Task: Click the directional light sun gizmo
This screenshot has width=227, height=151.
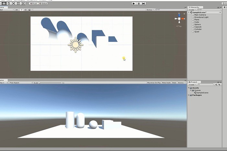Action: click(76, 45)
